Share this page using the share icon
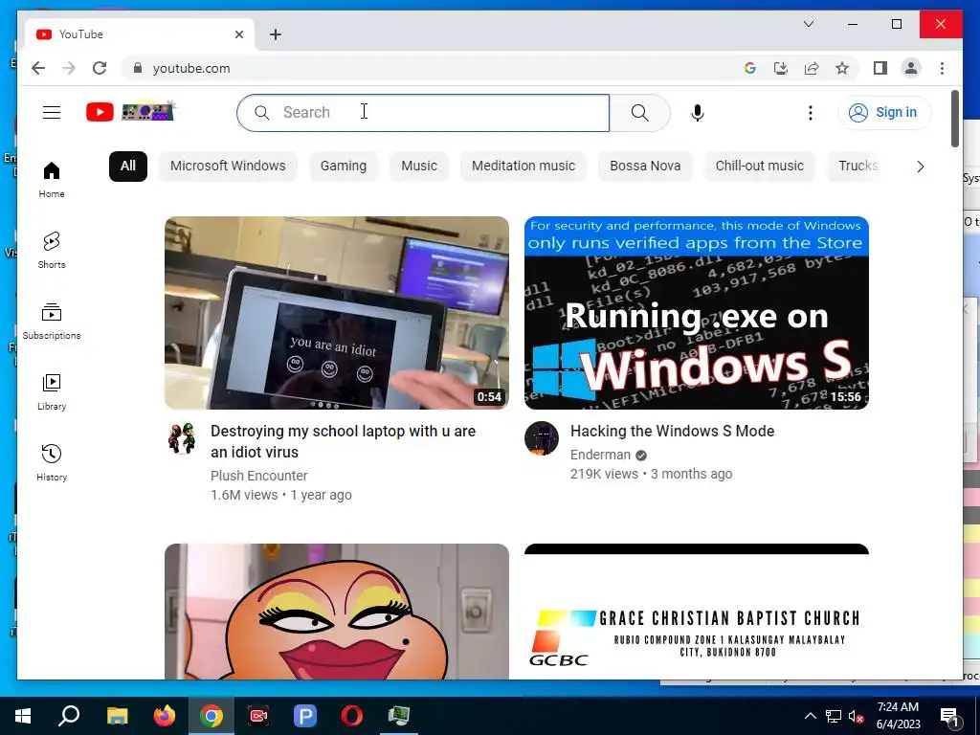The height and width of the screenshot is (735, 980). [x=812, y=68]
